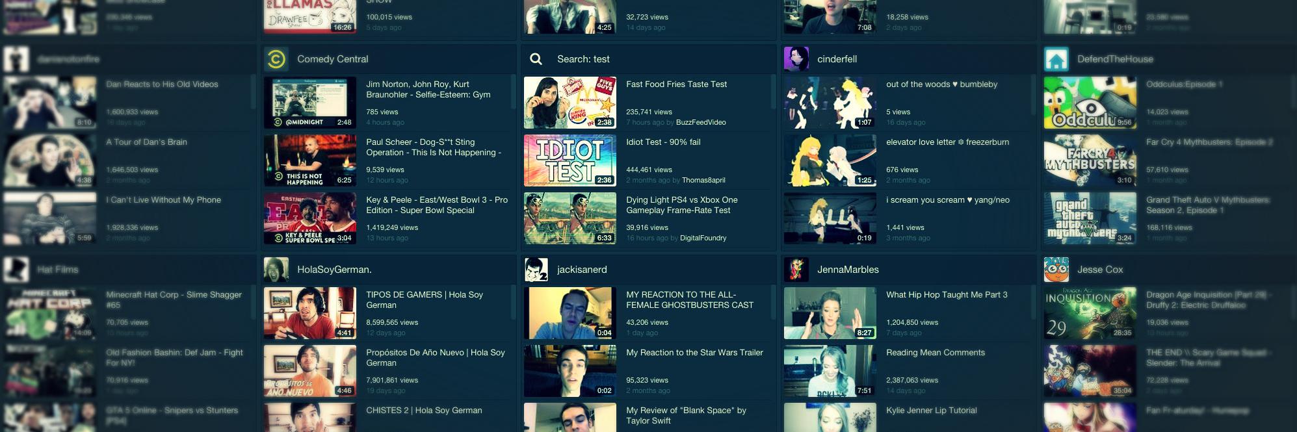The image size is (1297, 432).
Task: Open Minecraft Hat Corp Slime Shagger thumbnail
Action: click(x=50, y=313)
